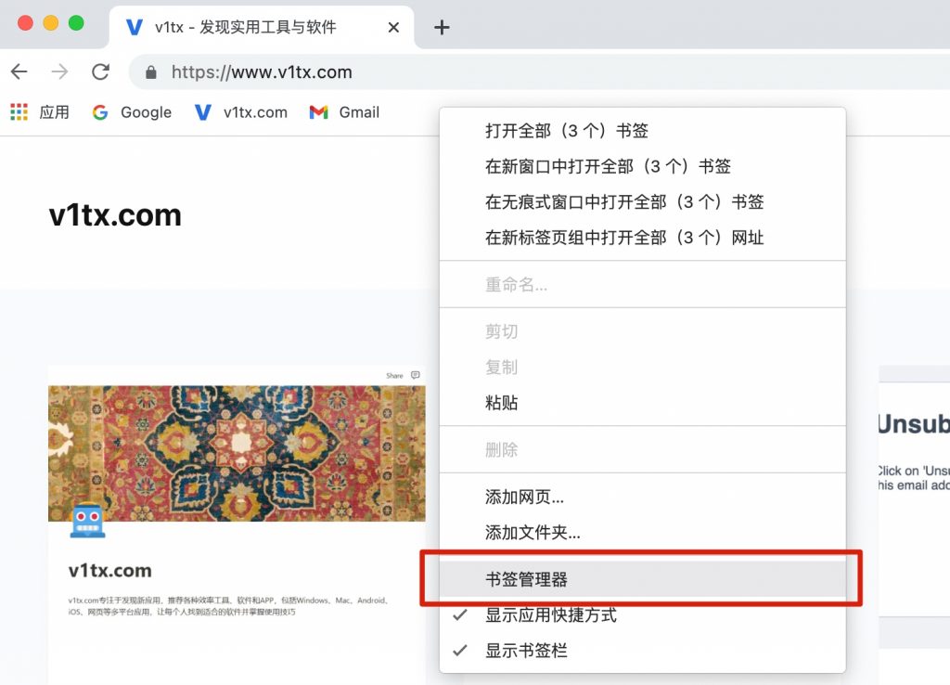Click the blue robot avatar icon
The width and height of the screenshot is (950, 685).
(88, 520)
